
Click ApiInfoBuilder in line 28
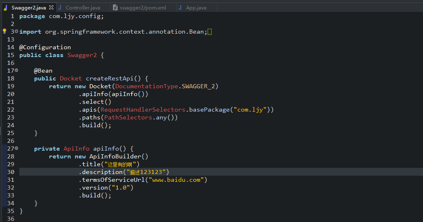(115, 156)
